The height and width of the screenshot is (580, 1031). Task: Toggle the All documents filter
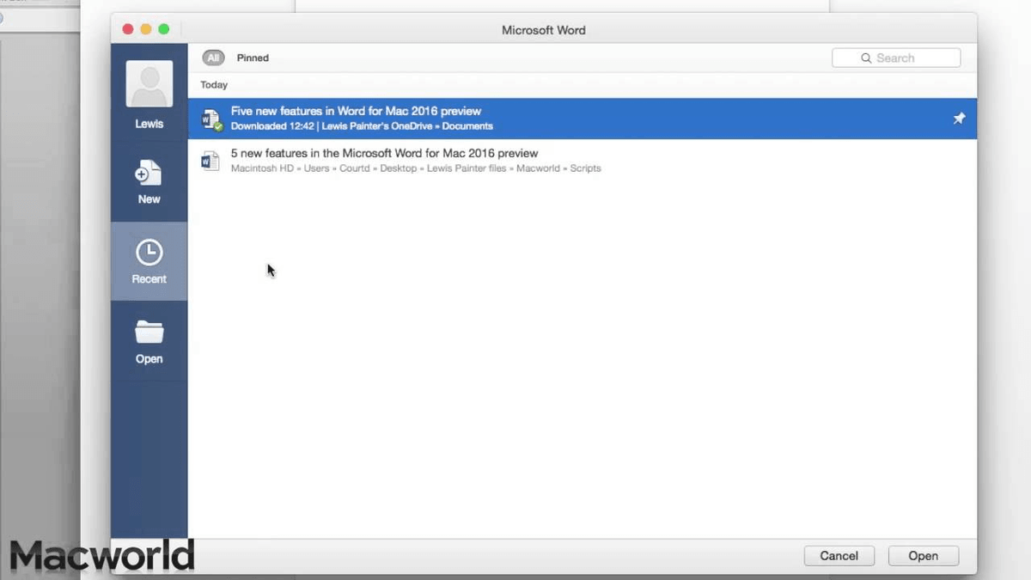pos(213,58)
